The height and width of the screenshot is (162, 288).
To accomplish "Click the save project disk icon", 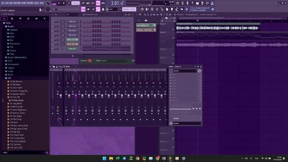I will coord(197,3).
